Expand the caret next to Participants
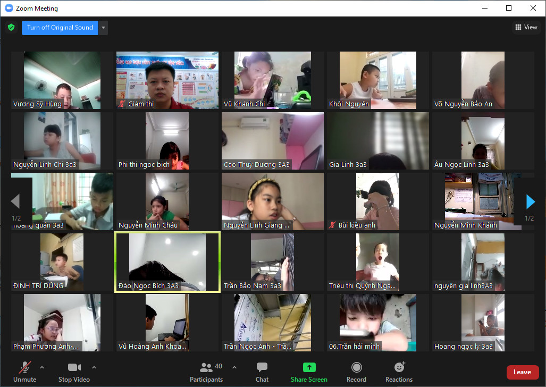 point(234,367)
